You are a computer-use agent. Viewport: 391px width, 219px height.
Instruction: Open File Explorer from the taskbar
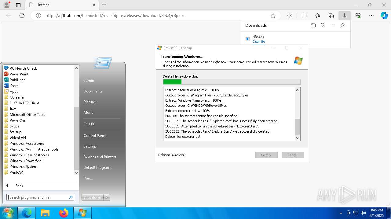click(x=45, y=213)
